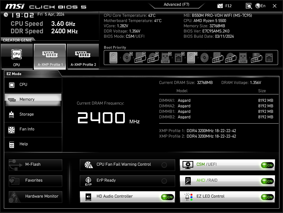283x213 pixels.
Task: Click the drive icon beside AHCI/RAID
Action: click(x=188, y=181)
